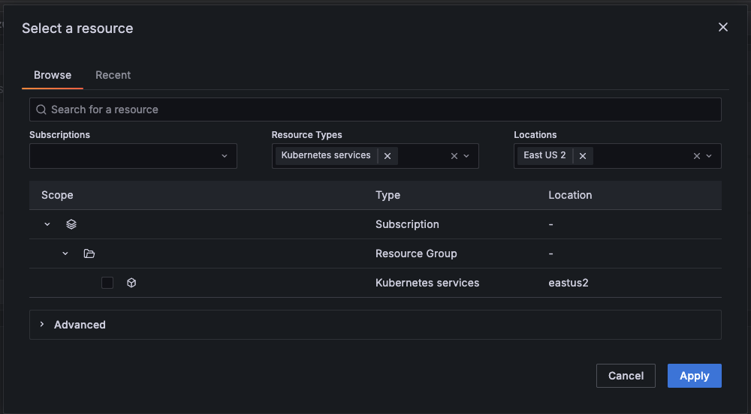Close the Select a resource dialog

pos(723,27)
